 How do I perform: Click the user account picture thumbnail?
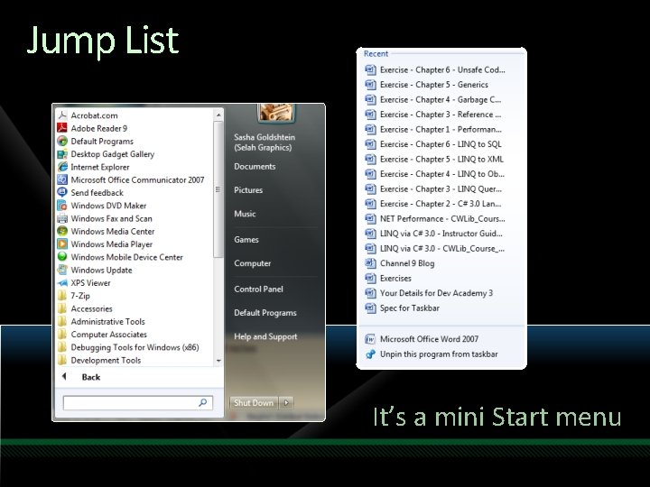[x=276, y=113]
